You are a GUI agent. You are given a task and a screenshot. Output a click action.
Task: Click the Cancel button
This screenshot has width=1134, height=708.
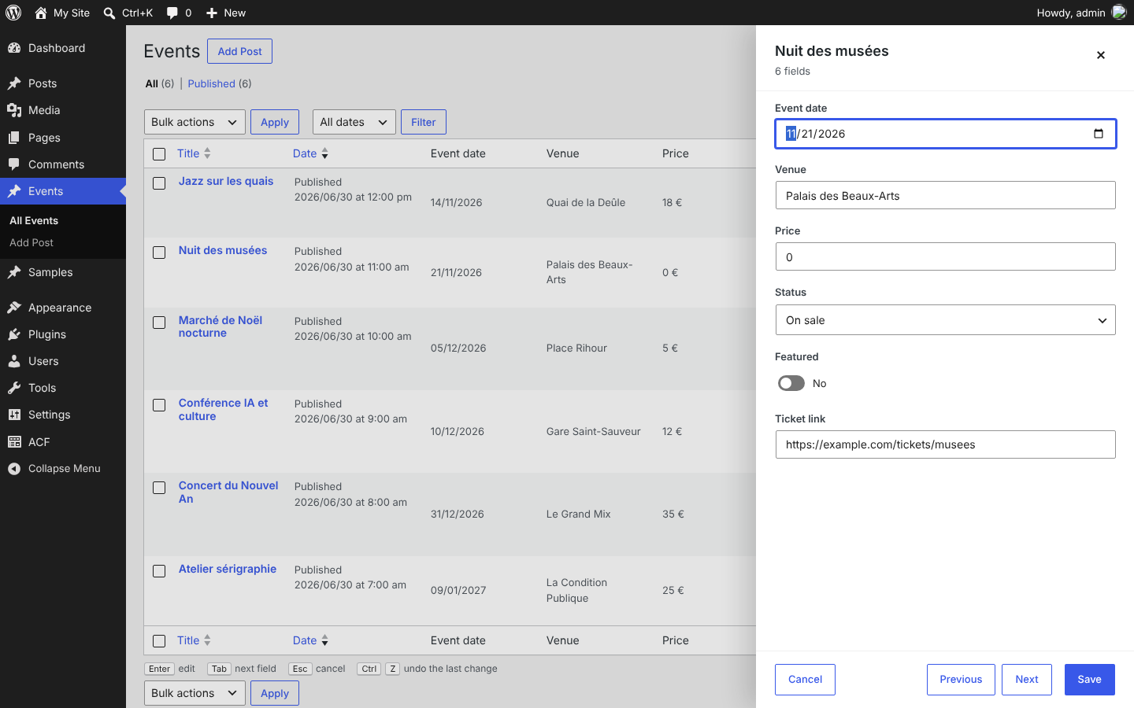(x=805, y=680)
